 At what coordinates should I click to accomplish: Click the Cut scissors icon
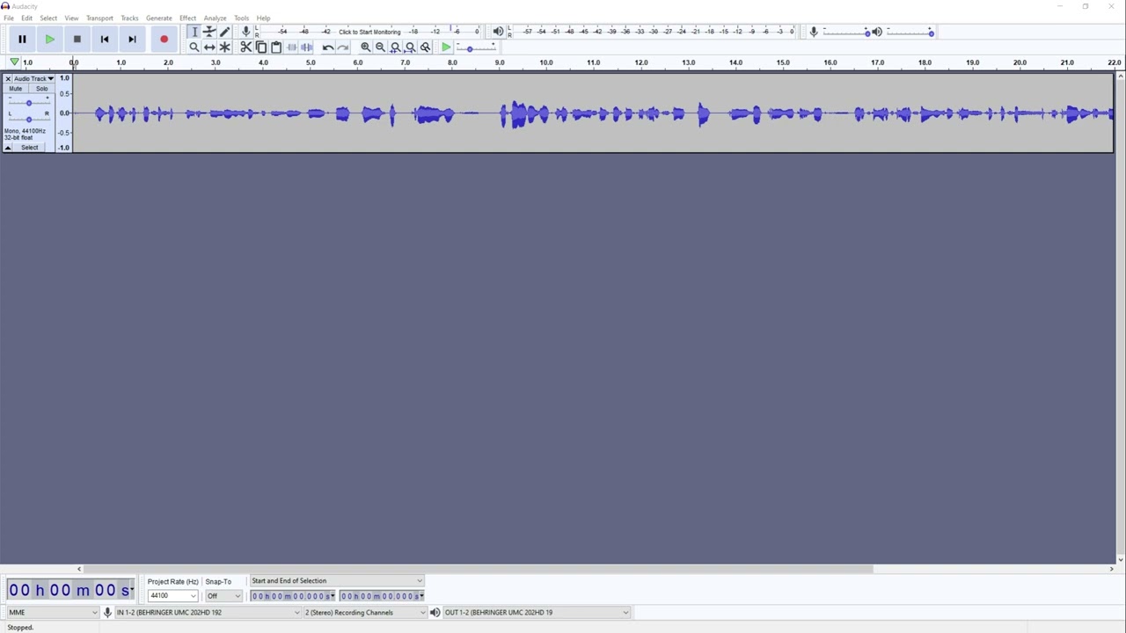(x=246, y=47)
